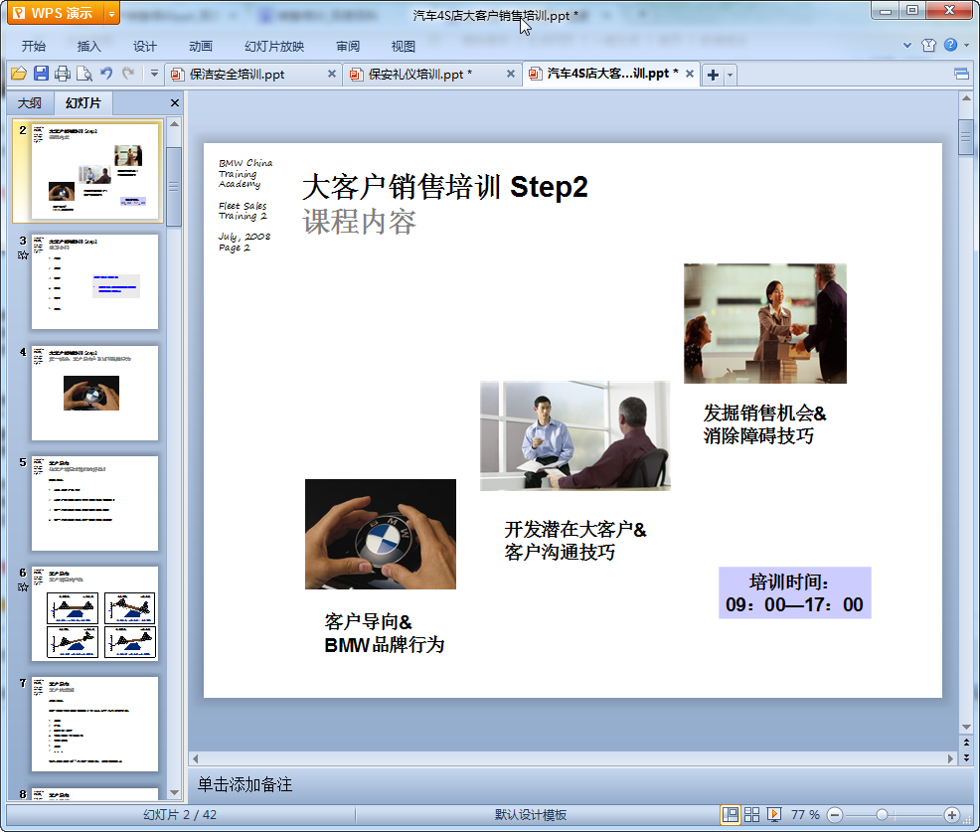Viewport: 980px width, 832px height.
Task: Click the zoom slider handle
Action: tap(882, 814)
